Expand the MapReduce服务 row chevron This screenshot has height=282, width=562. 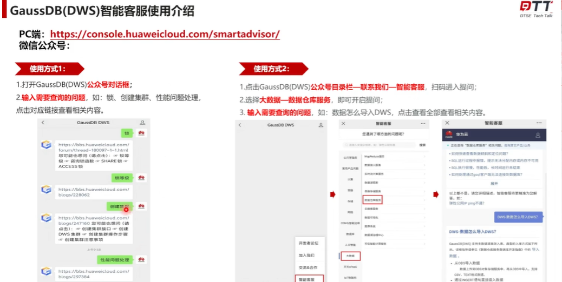coord(424,157)
